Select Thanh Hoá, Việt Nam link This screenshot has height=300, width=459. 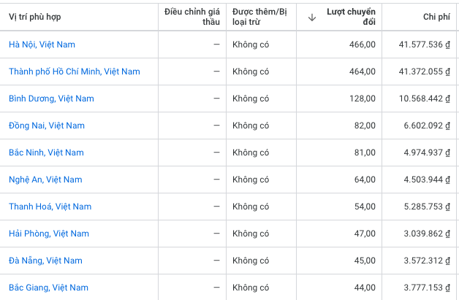click(50, 207)
